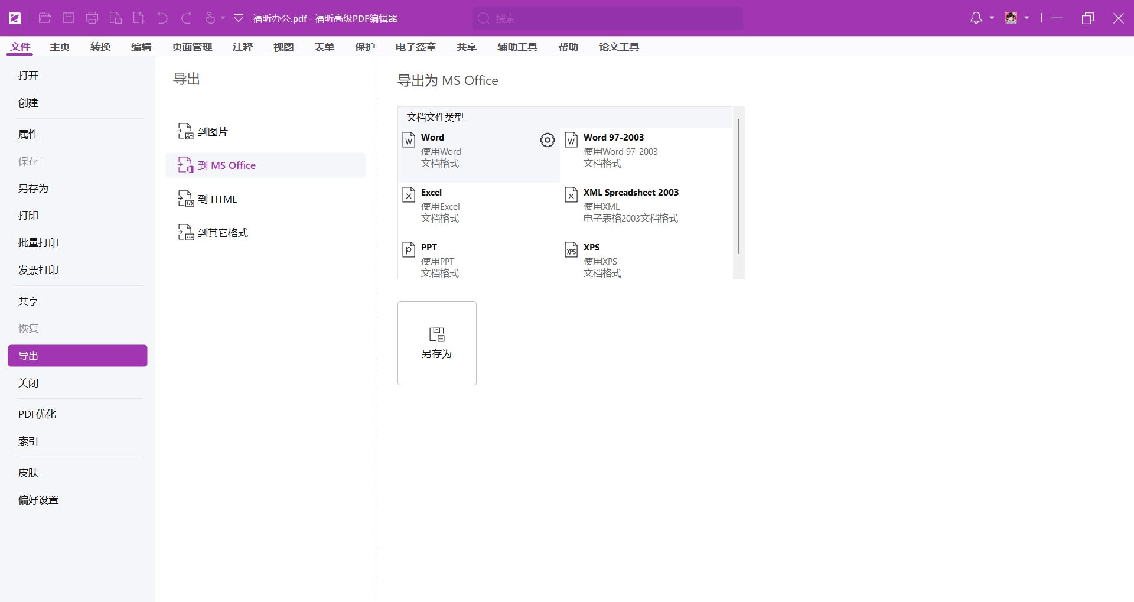Open the 表单 tab

[324, 47]
